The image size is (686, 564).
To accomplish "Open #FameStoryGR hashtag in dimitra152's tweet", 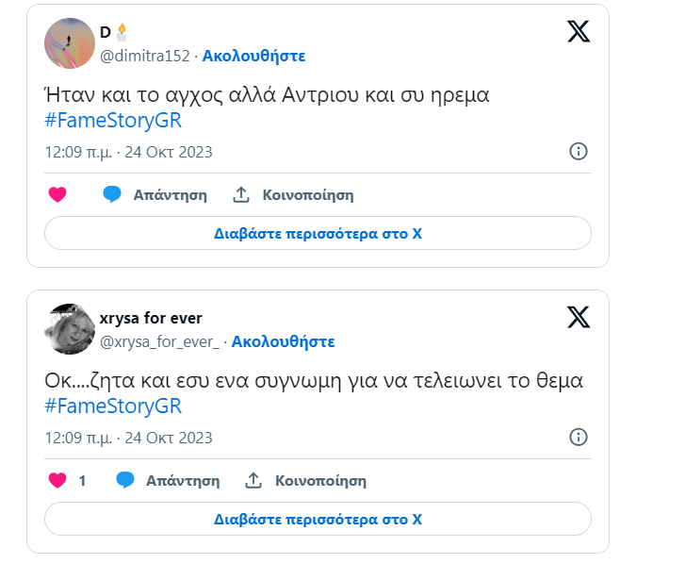I will pyautogui.click(x=112, y=122).
